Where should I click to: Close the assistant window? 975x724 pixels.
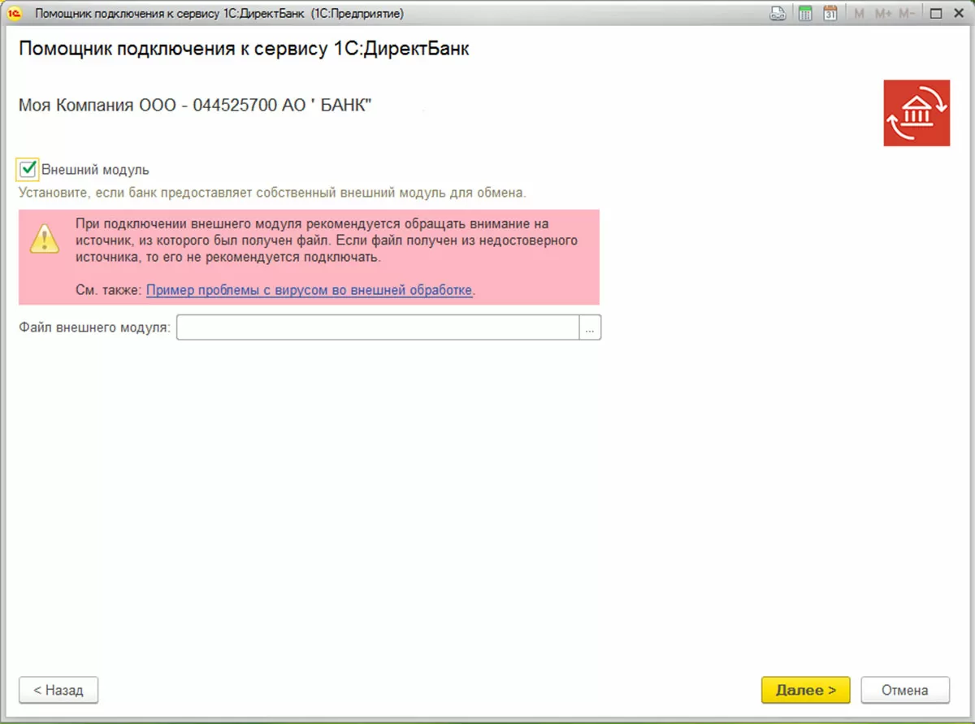point(958,14)
